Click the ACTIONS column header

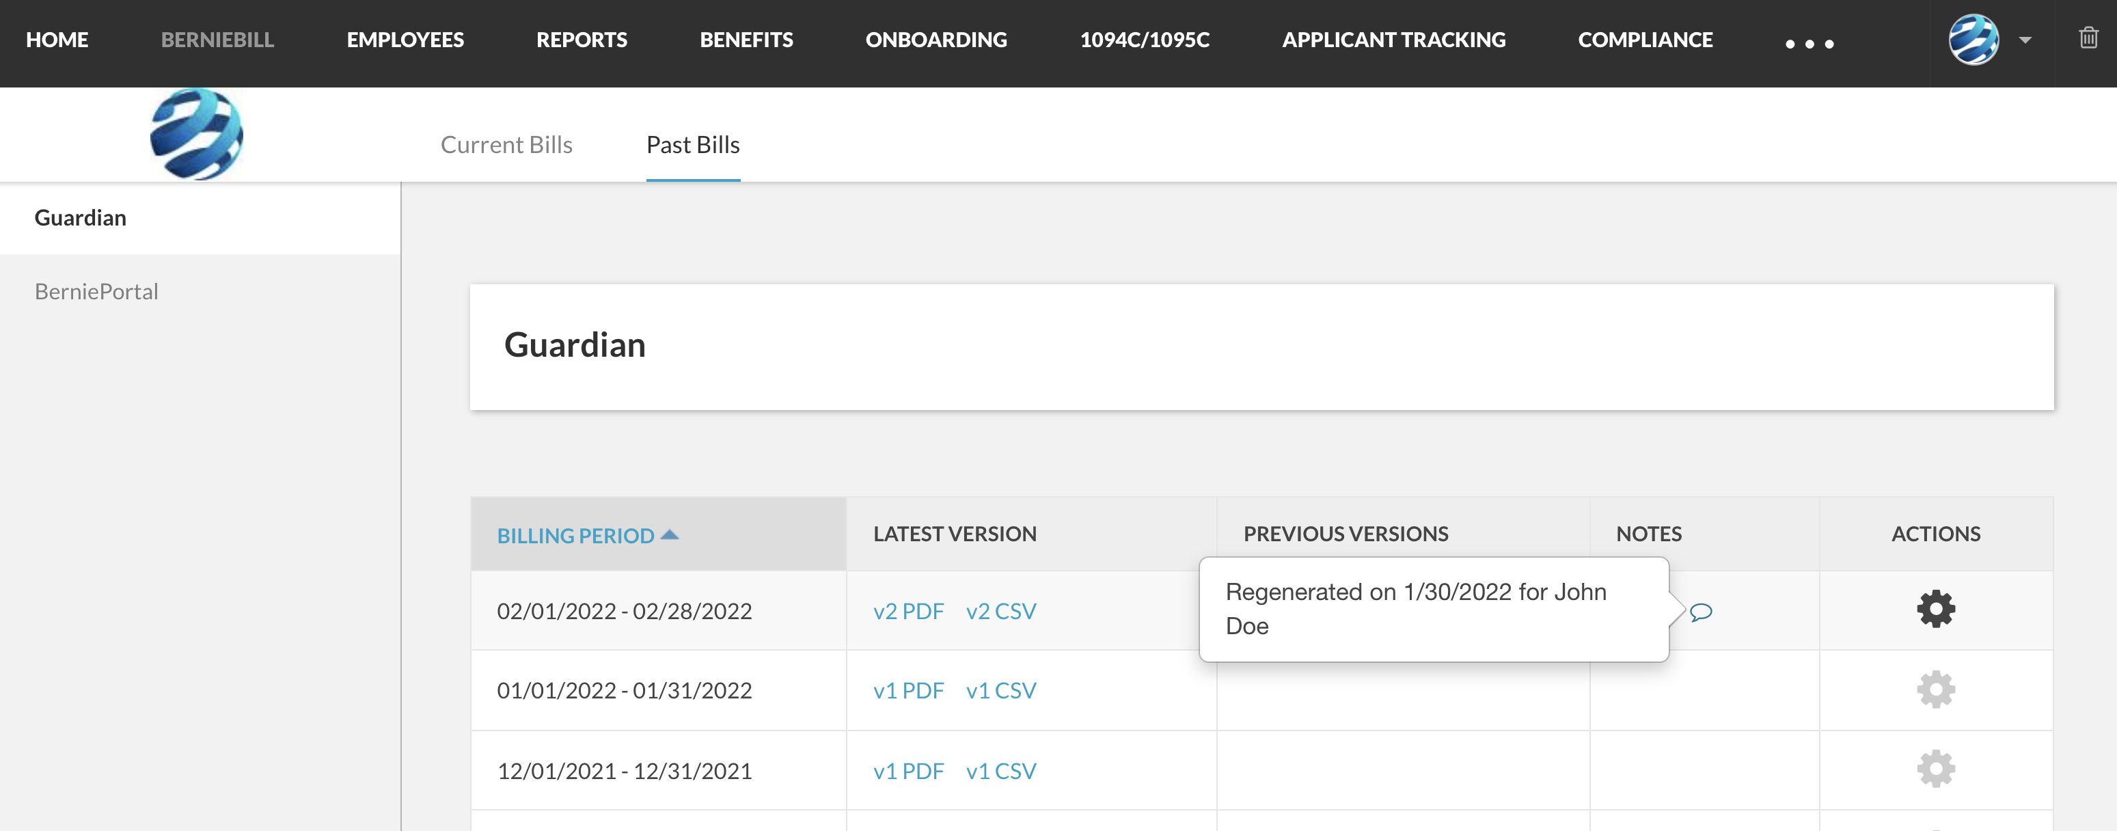(1935, 534)
